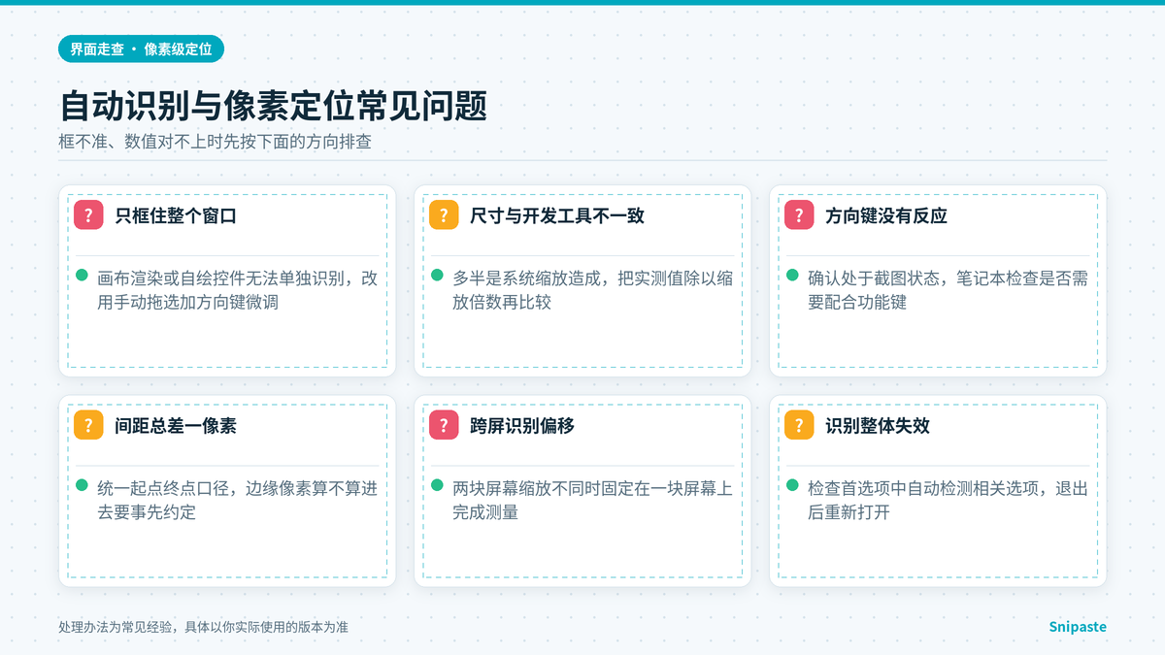Click the footer note 处理办法为常见经验
Screen dimensions: 1165x655
116,627
